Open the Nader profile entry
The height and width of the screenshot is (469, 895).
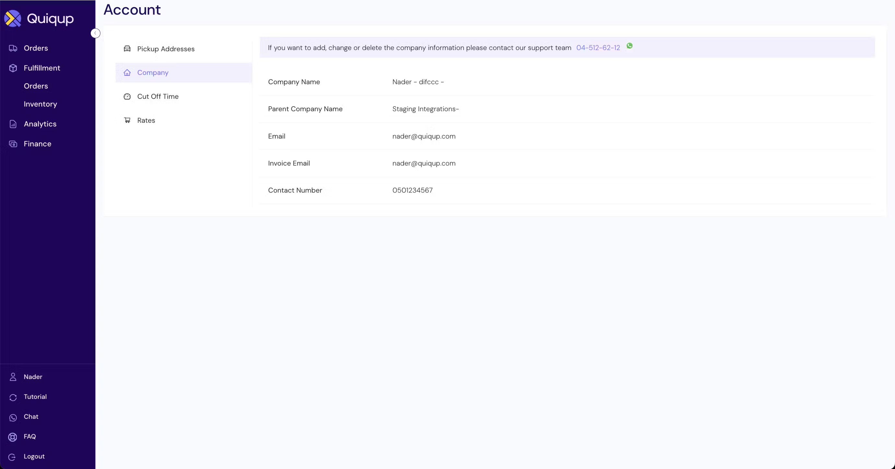(x=33, y=377)
